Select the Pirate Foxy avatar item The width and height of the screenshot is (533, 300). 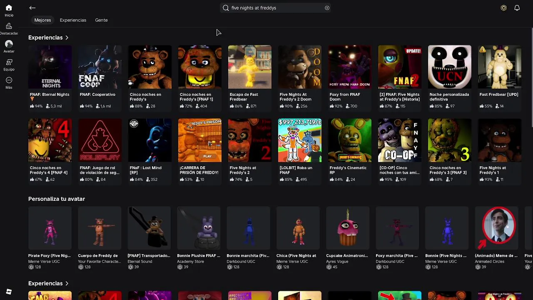50,228
